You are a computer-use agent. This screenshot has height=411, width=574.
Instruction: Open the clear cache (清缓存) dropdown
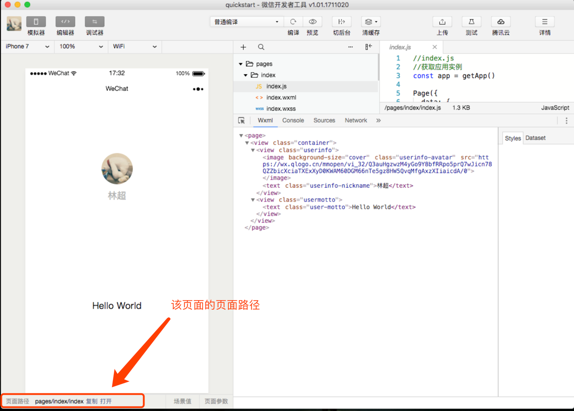click(371, 22)
